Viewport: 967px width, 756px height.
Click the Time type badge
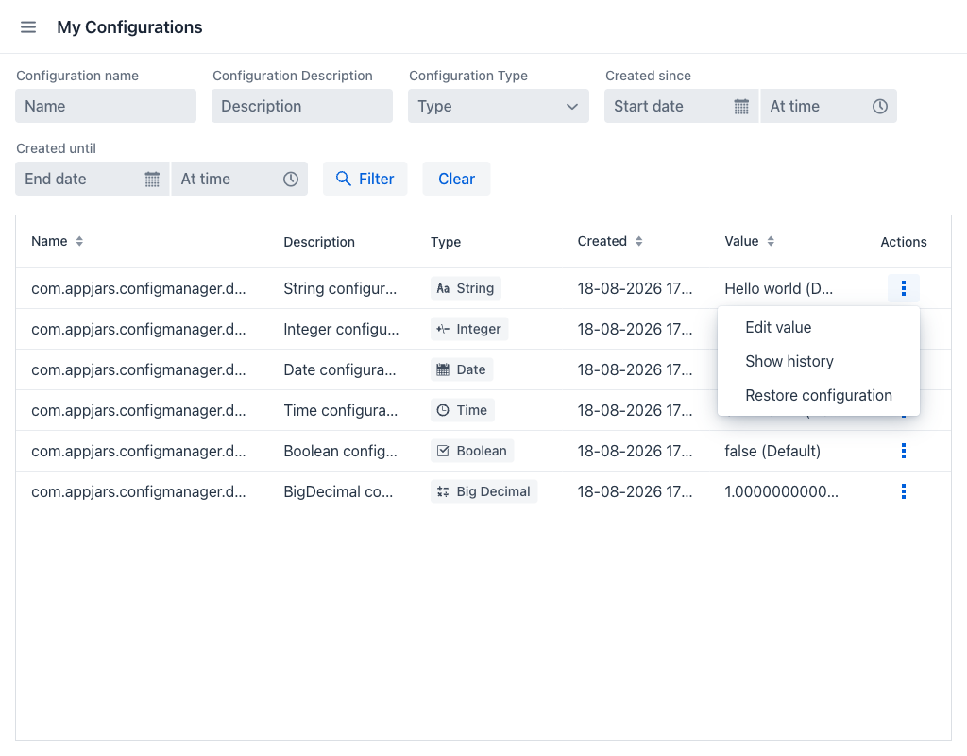462,410
